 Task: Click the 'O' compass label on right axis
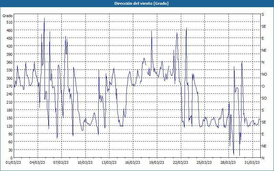(263, 86)
